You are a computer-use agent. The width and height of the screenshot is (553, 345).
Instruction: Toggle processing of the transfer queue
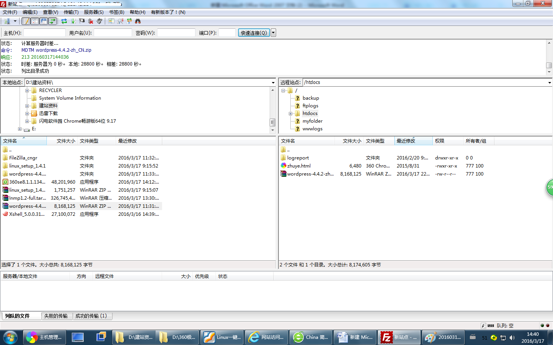(73, 21)
